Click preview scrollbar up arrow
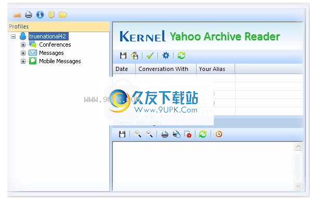This screenshot has height=202, width=310. (x=298, y=146)
